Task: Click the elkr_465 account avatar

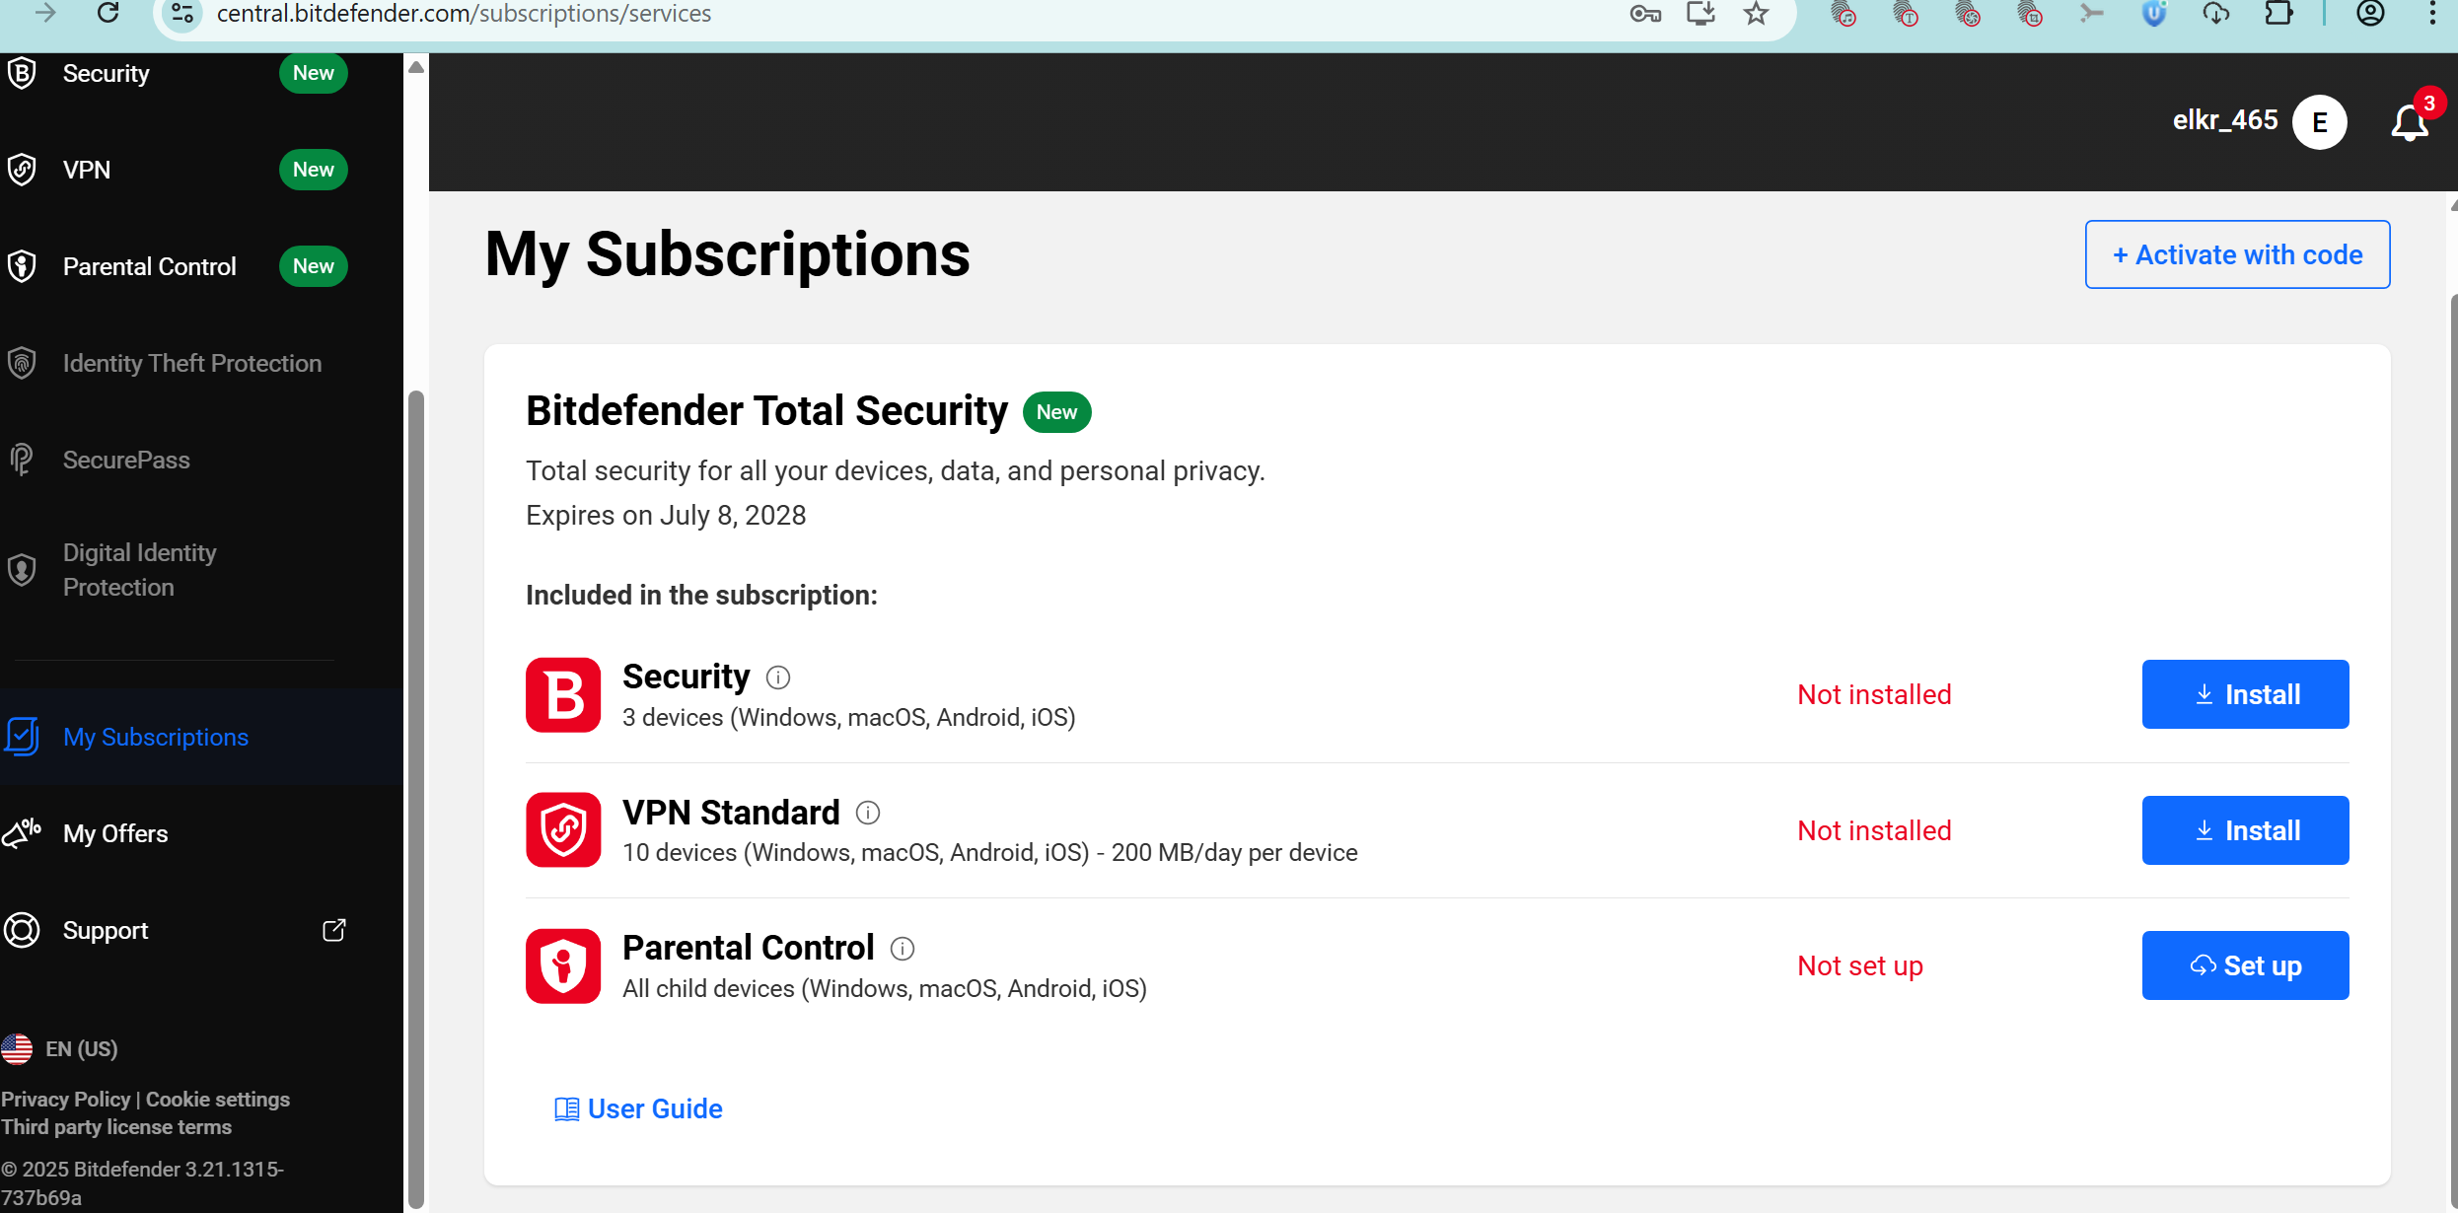Action: [2319, 122]
